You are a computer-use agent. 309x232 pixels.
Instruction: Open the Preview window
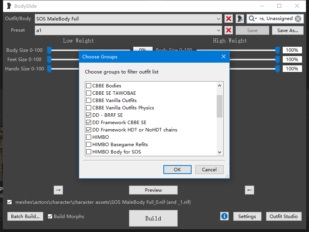[x=153, y=190]
